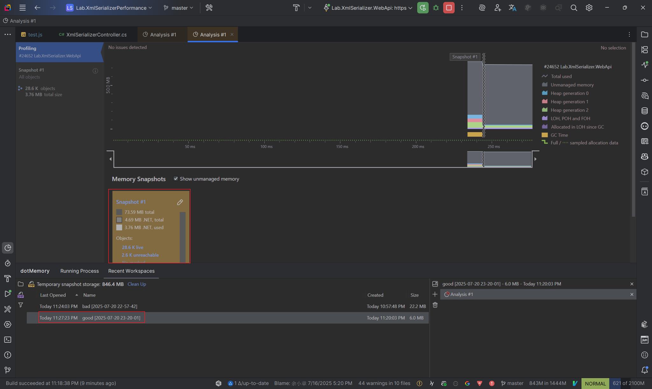Open the Recent Workspaces tab
This screenshot has height=389, width=652.
[131, 271]
